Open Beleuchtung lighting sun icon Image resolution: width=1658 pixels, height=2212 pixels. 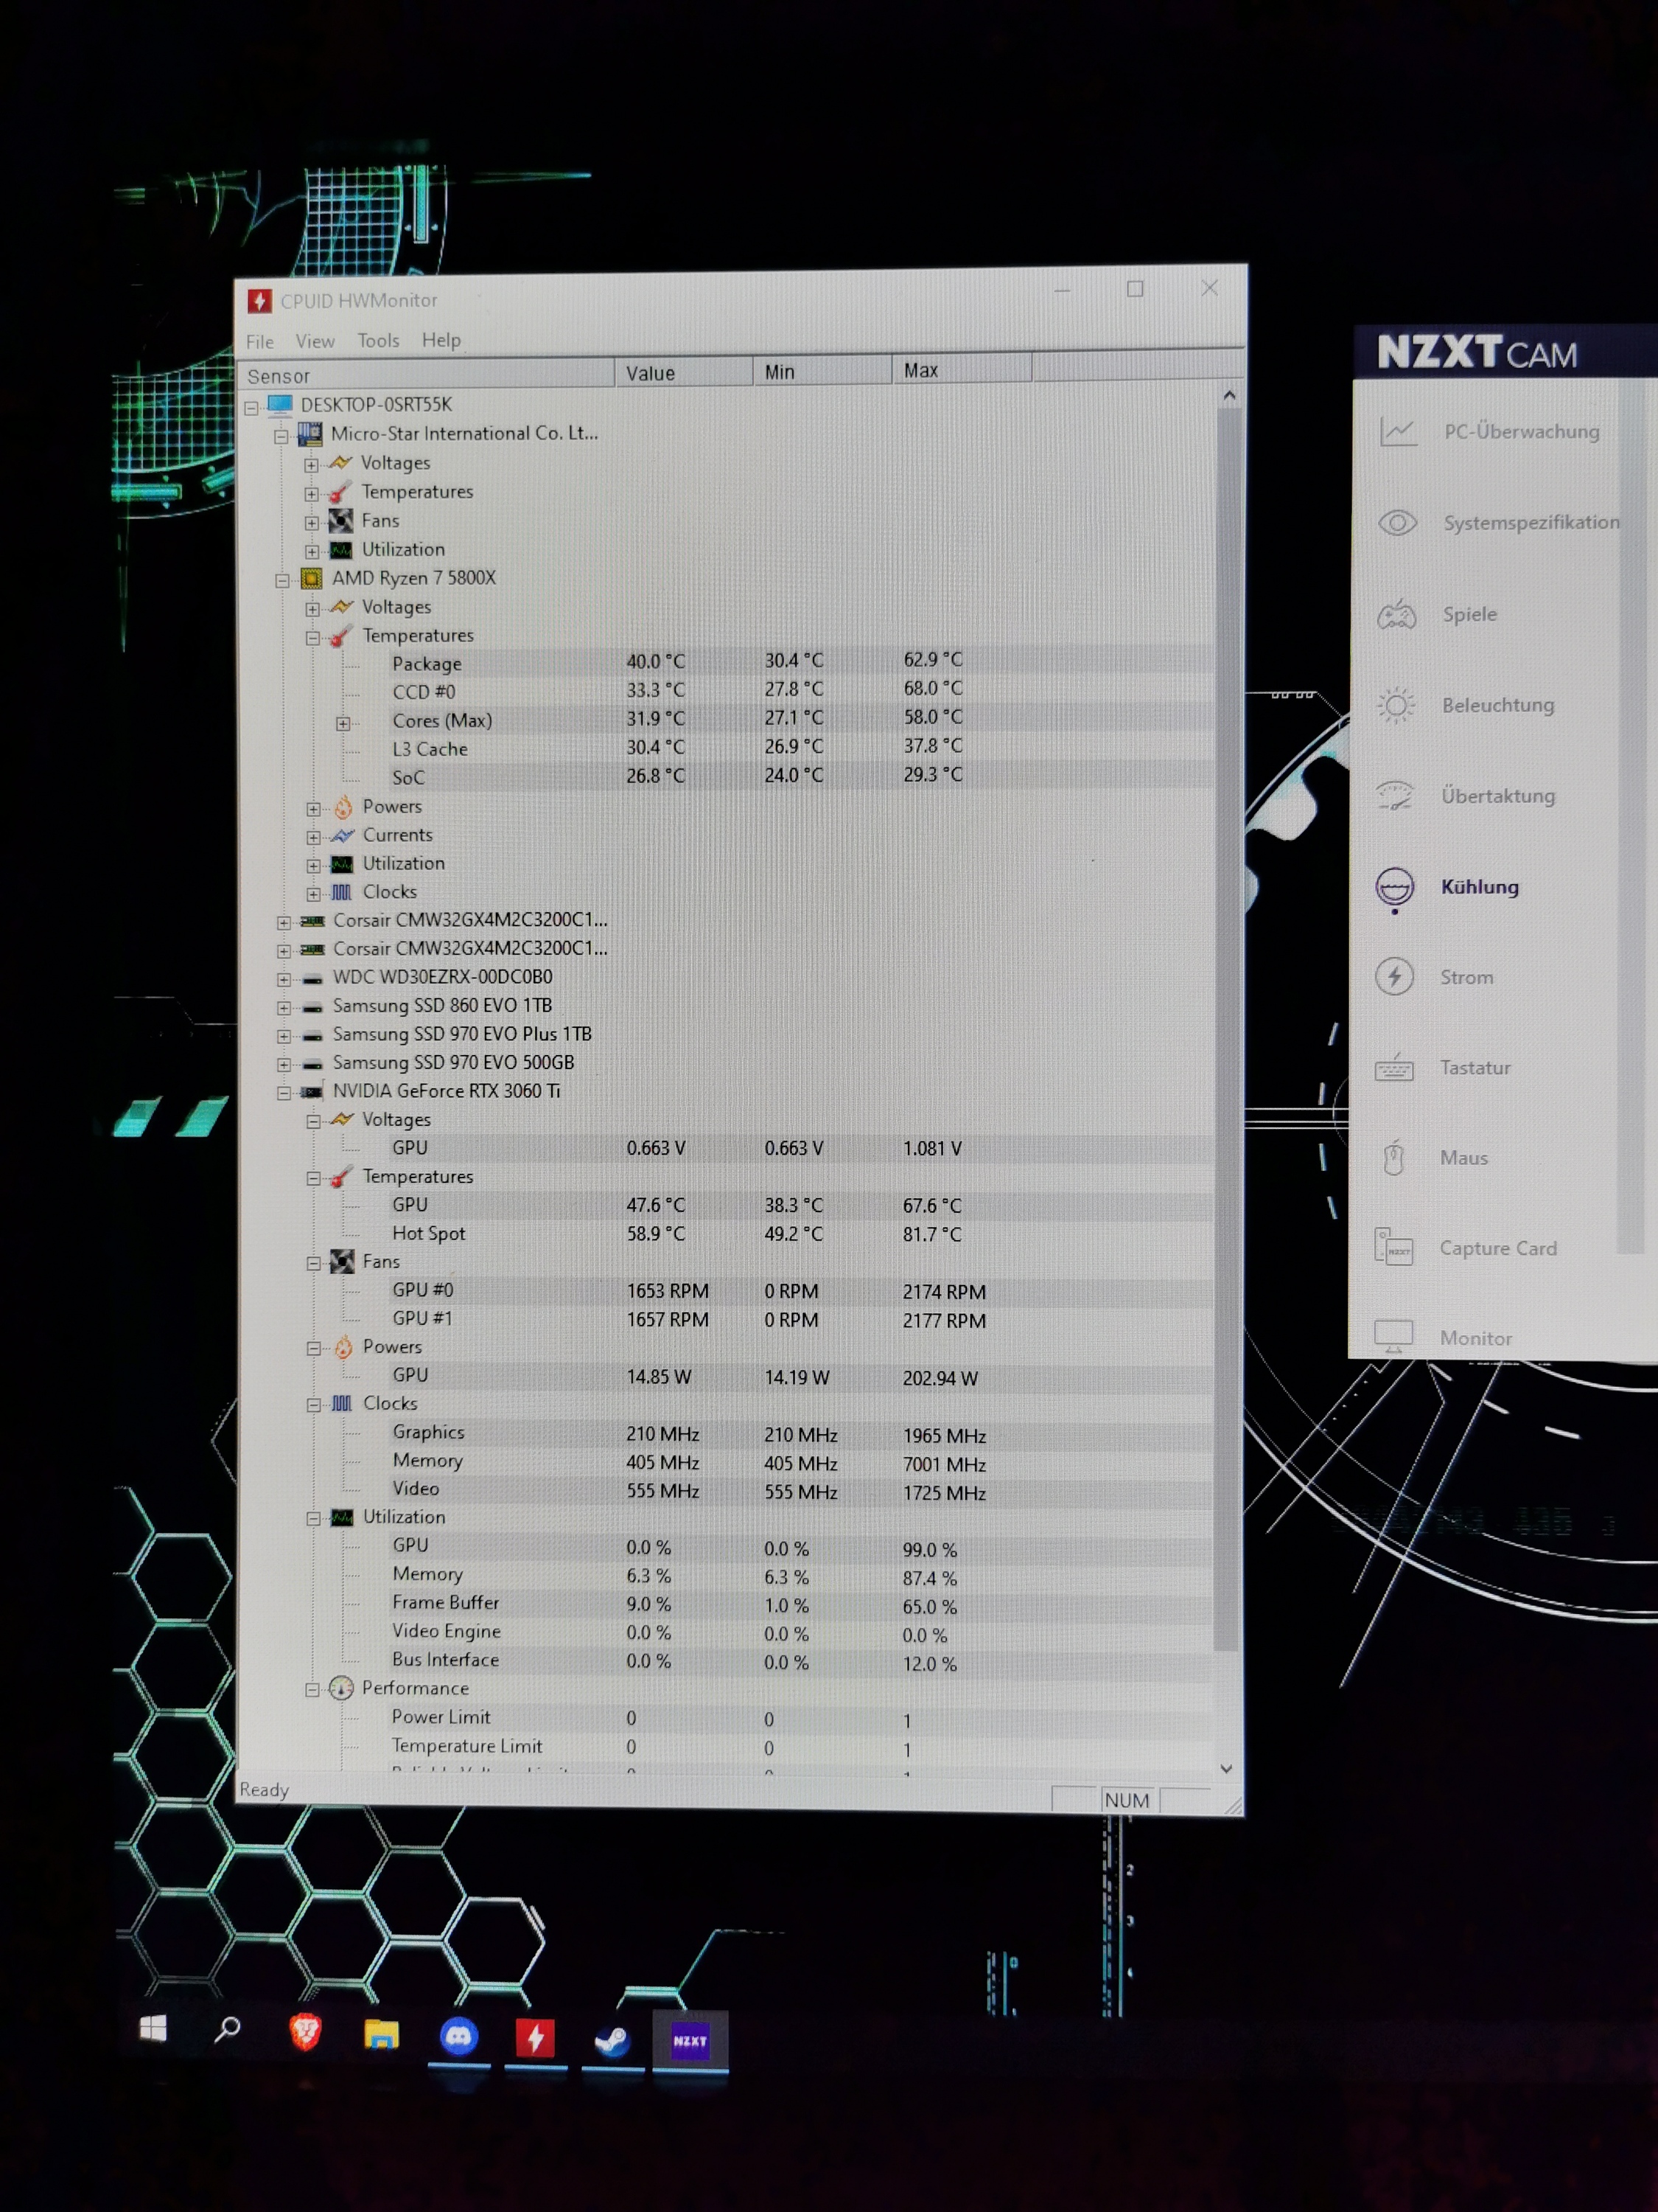tap(1396, 705)
